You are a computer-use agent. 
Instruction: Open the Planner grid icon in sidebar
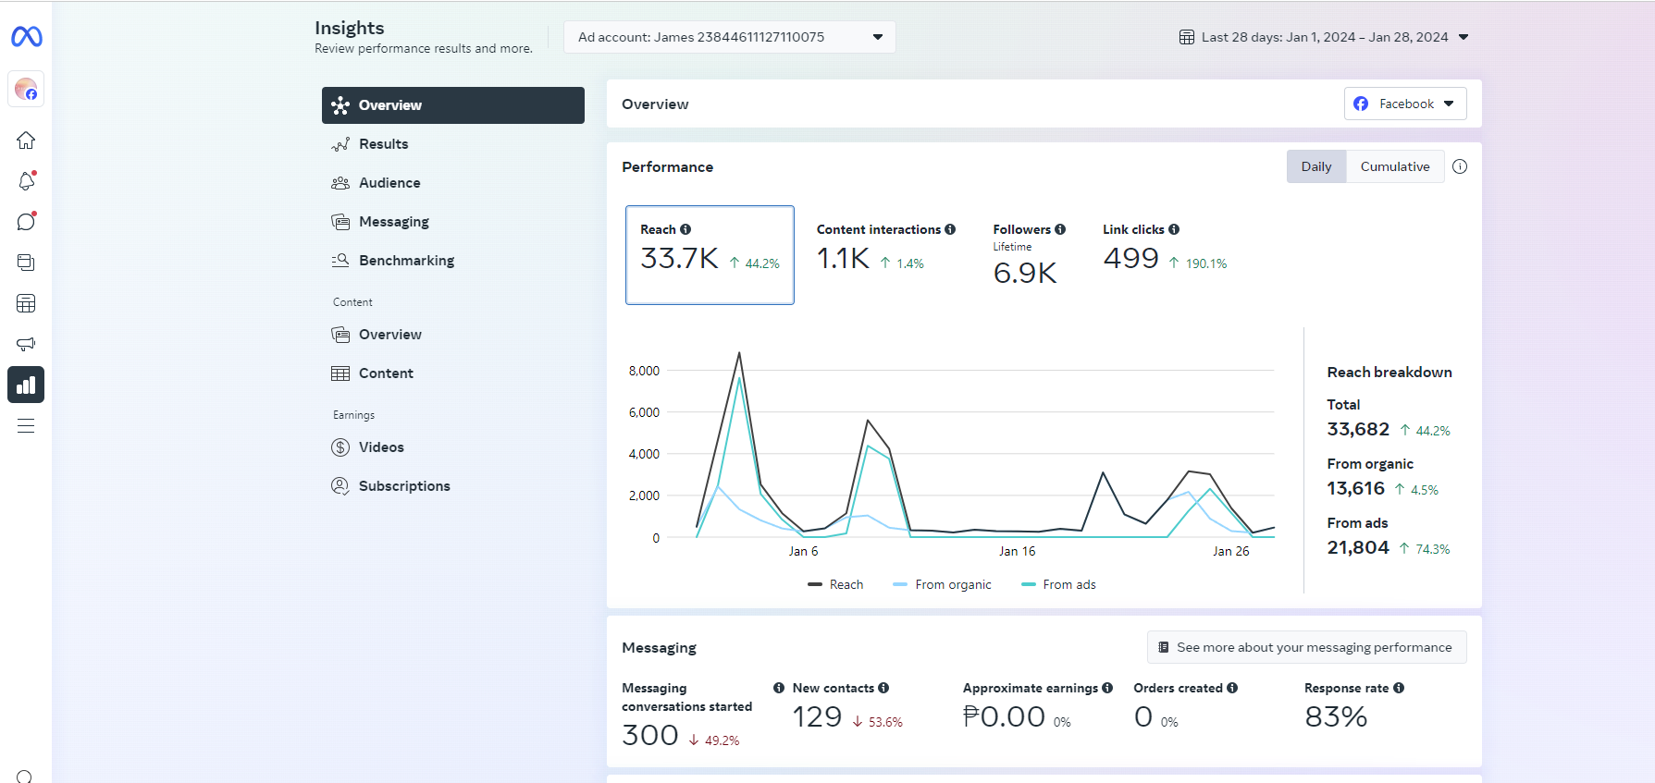26,303
